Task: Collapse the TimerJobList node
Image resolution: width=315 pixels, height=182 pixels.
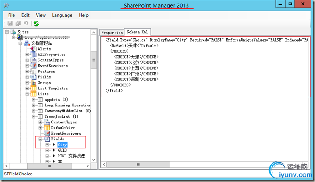Action: (x=34, y=116)
